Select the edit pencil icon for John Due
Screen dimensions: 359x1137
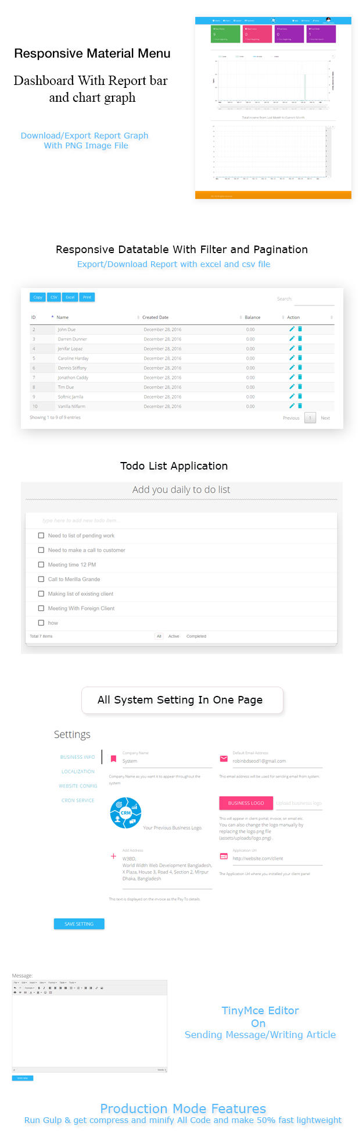coord(292,329)
